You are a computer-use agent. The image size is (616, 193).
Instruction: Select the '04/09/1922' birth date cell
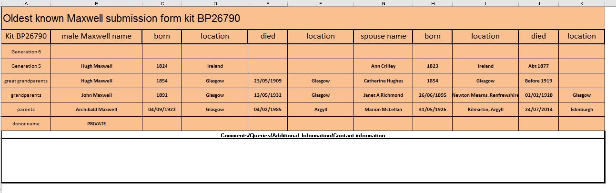click(162, 110)
